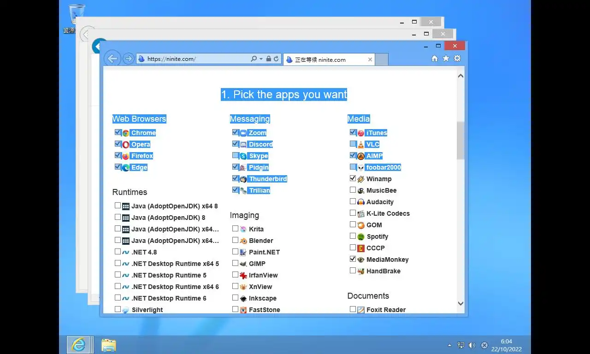
Task: Check the .NET 4.8 checkbox
Action: [x=118, y=252]
